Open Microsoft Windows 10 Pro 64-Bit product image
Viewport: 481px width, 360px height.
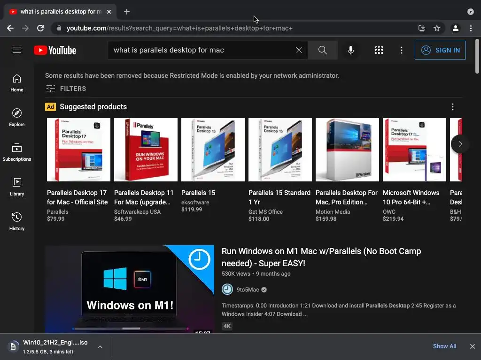coord(414,150)
